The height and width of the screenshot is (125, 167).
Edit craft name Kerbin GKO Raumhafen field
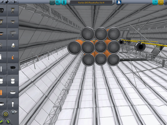pyautogui.click(x=91, y=2)
